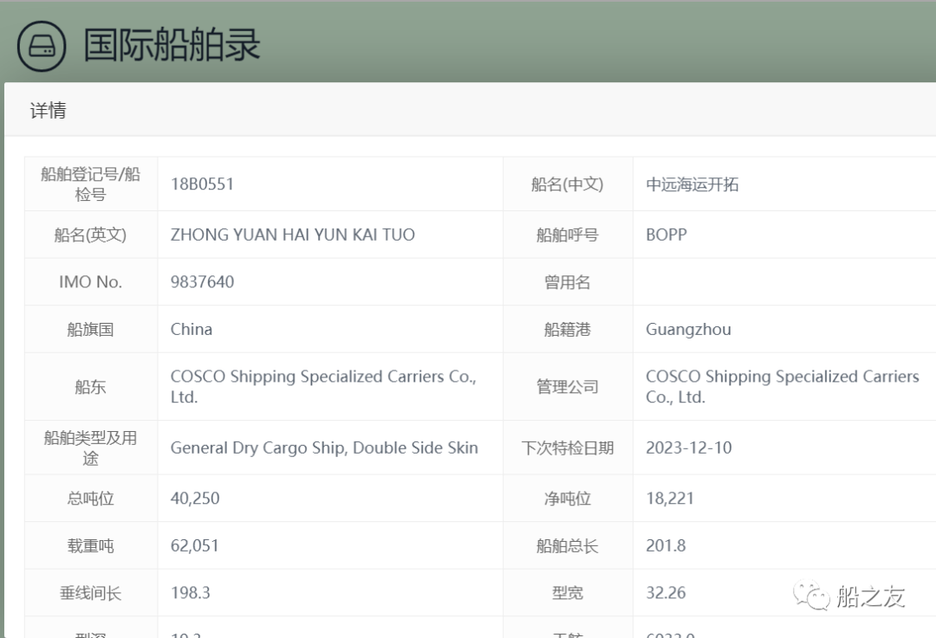Select next survey date 2023-12-10
The height and width of the screenshot is (638, 936).
coord(689,448)
